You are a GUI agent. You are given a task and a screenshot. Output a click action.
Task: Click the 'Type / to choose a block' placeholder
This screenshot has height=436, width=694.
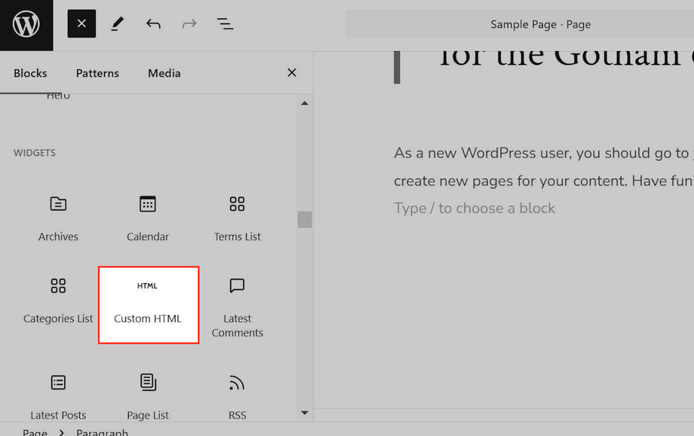[474, 208]
